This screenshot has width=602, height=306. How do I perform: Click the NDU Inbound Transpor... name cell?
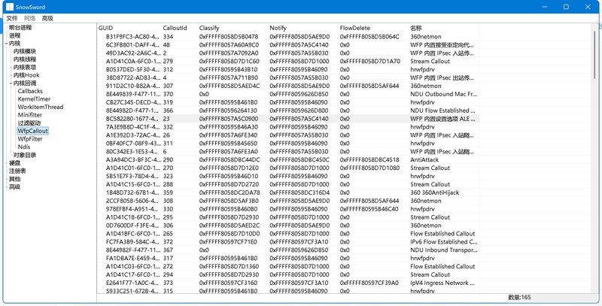click(443, 250)
